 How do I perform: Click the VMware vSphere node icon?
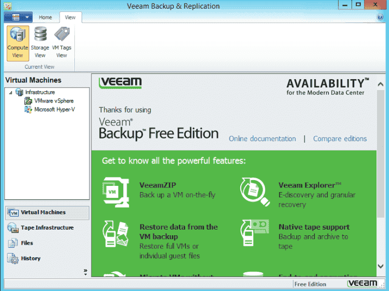(x=28, y=101)
